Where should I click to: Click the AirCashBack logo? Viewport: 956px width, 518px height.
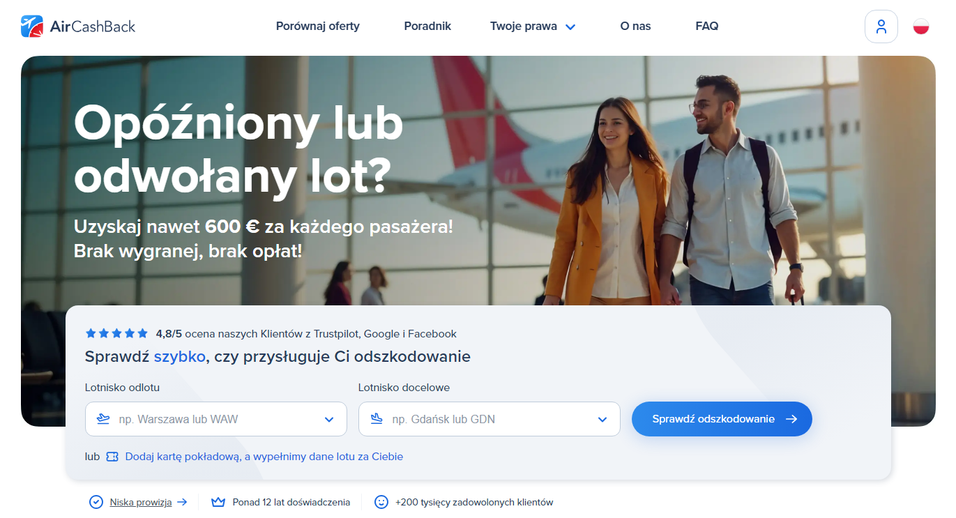[78, 26]
